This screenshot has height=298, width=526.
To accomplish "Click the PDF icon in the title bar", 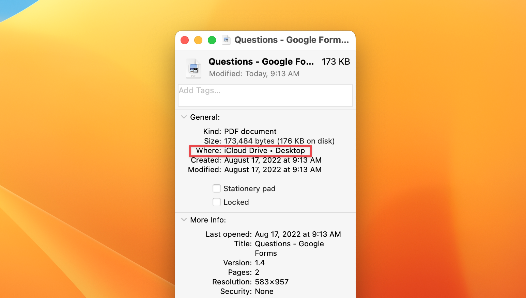I will (226, 40).
